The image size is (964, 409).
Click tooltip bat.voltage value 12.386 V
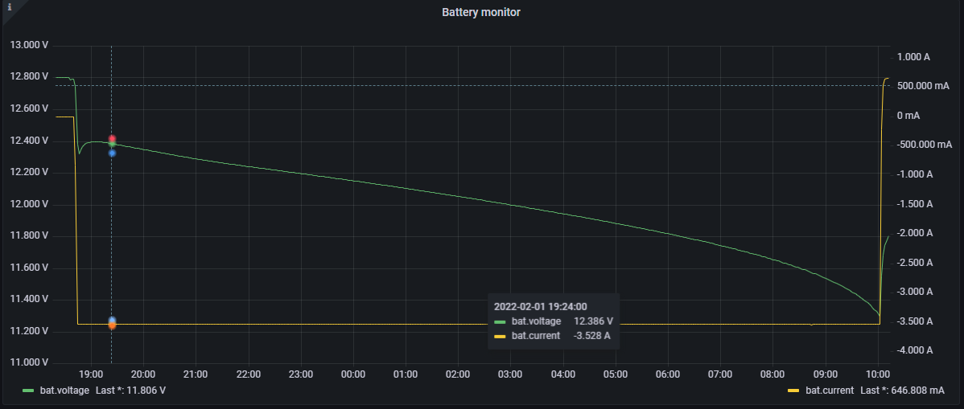(x=593, y=321)
